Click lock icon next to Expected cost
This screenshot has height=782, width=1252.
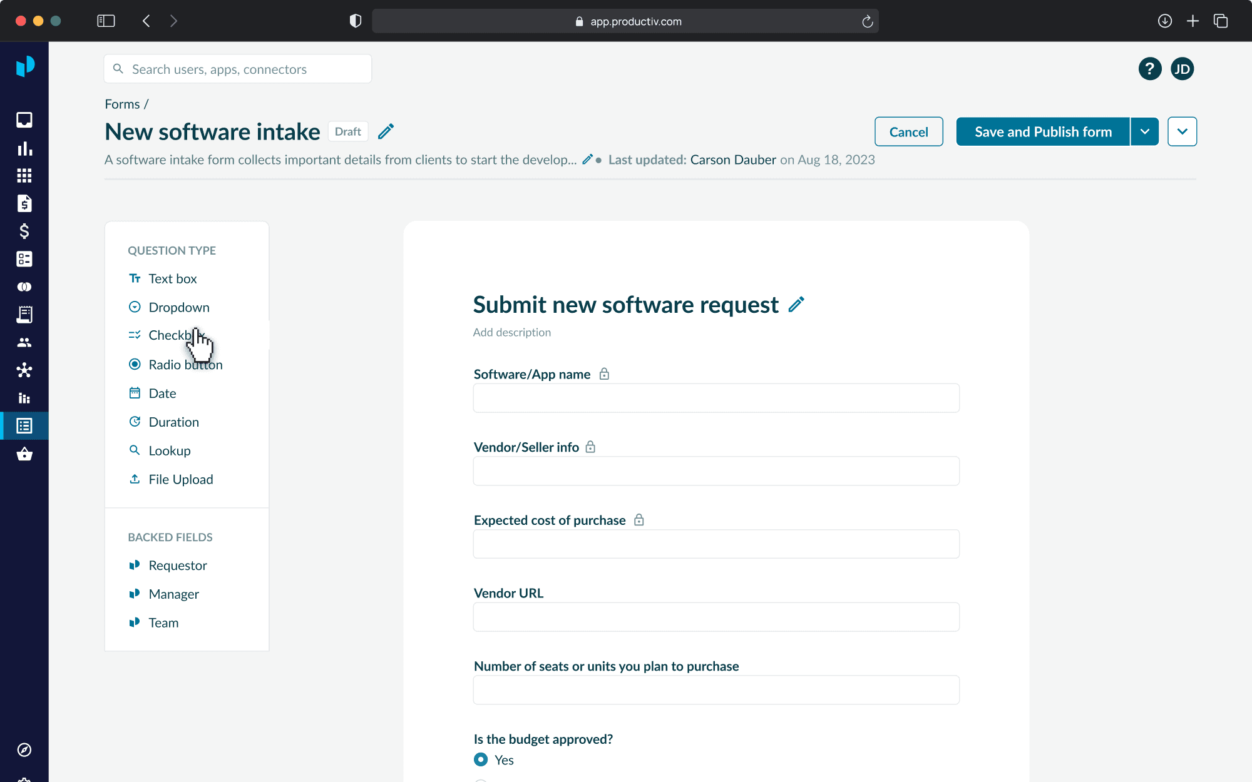[639, 520]
